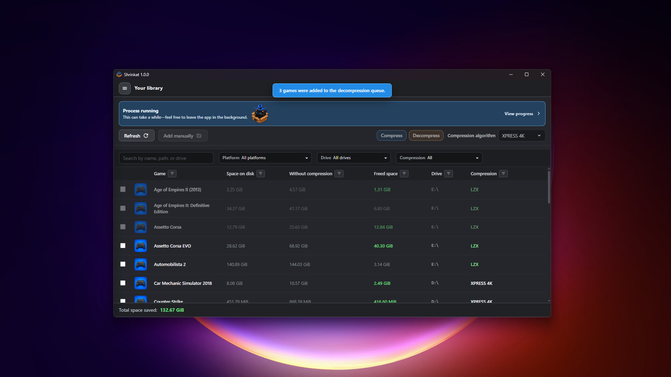Open sort options for Space on disk column

[261, 173]
